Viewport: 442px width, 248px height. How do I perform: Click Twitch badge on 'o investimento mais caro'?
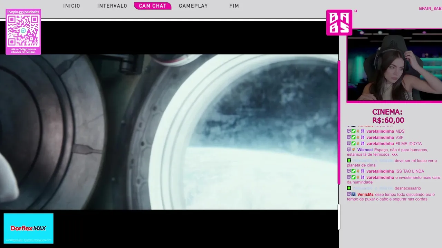[x=349, y=177]
